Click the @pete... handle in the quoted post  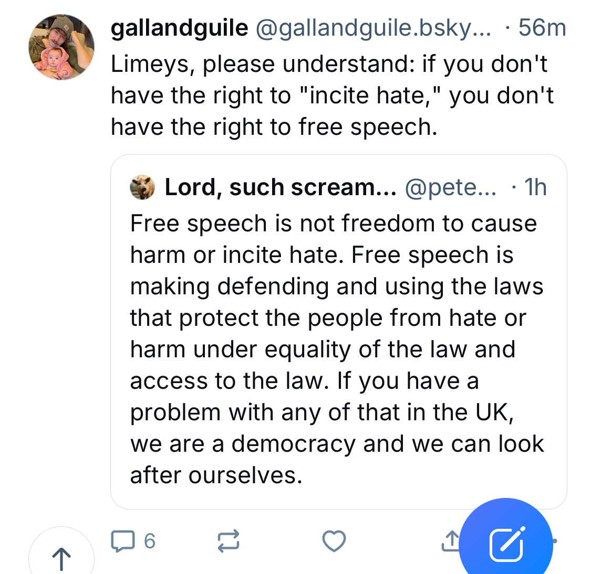click(450, 187)
